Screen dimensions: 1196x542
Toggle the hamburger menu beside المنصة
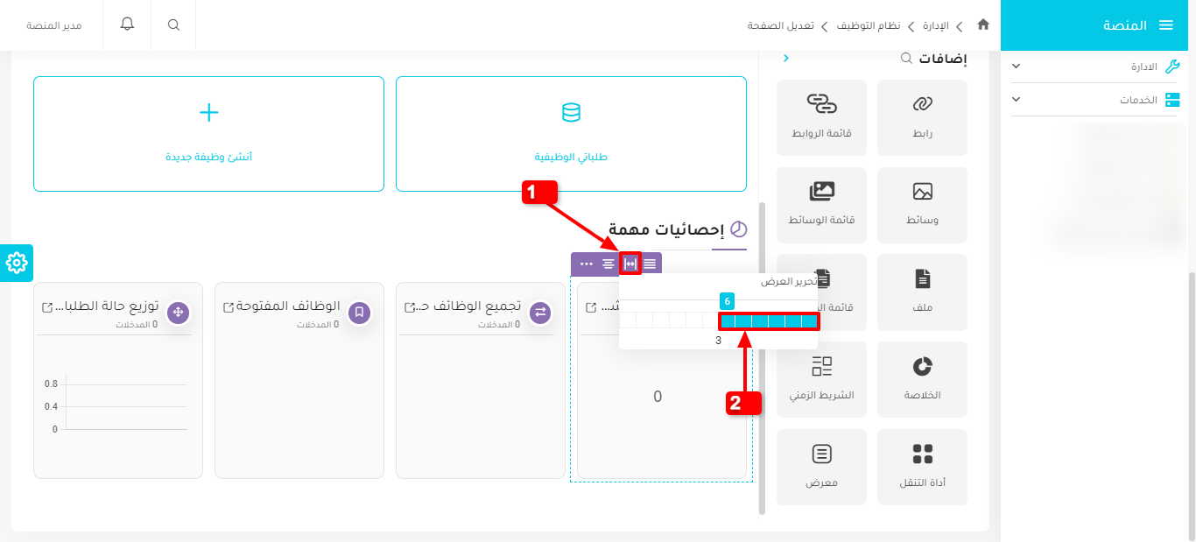tap(1165, 25)
